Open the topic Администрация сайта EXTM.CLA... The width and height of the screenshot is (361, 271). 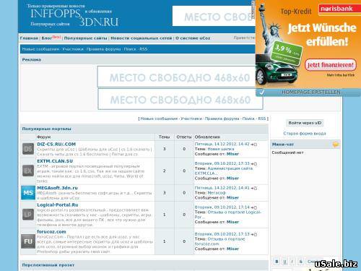(224, 171)
